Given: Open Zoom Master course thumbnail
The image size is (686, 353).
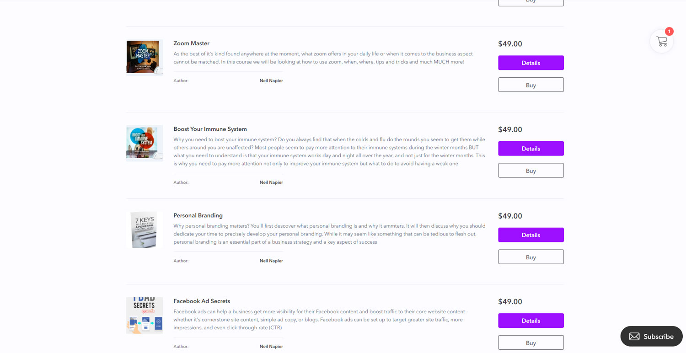Looking at the screenshot, I should tap(145, 57).
